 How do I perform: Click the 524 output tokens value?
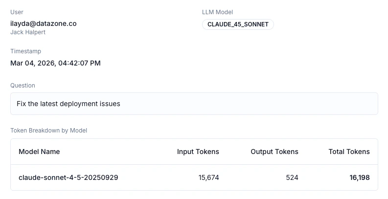(292, 177)
